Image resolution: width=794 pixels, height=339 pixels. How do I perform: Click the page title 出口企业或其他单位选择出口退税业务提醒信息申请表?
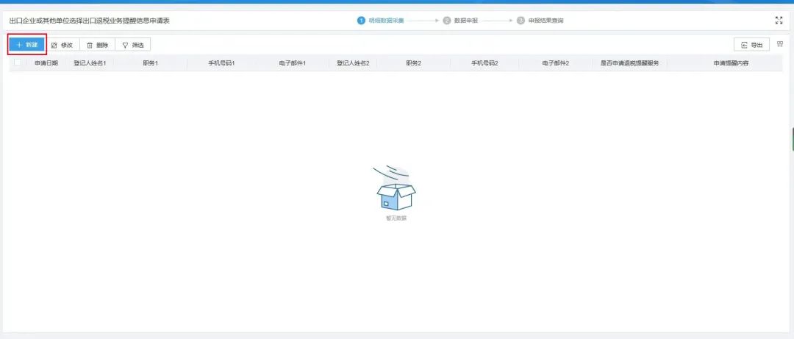click(90, 21)
